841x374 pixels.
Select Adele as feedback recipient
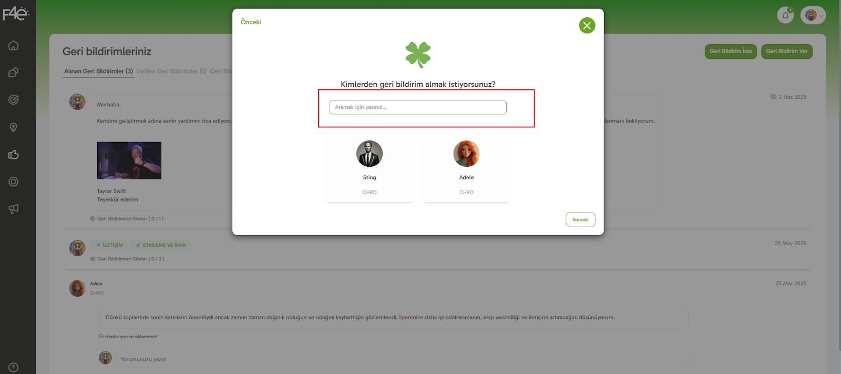pyautogui.click(x=466, y=168)
